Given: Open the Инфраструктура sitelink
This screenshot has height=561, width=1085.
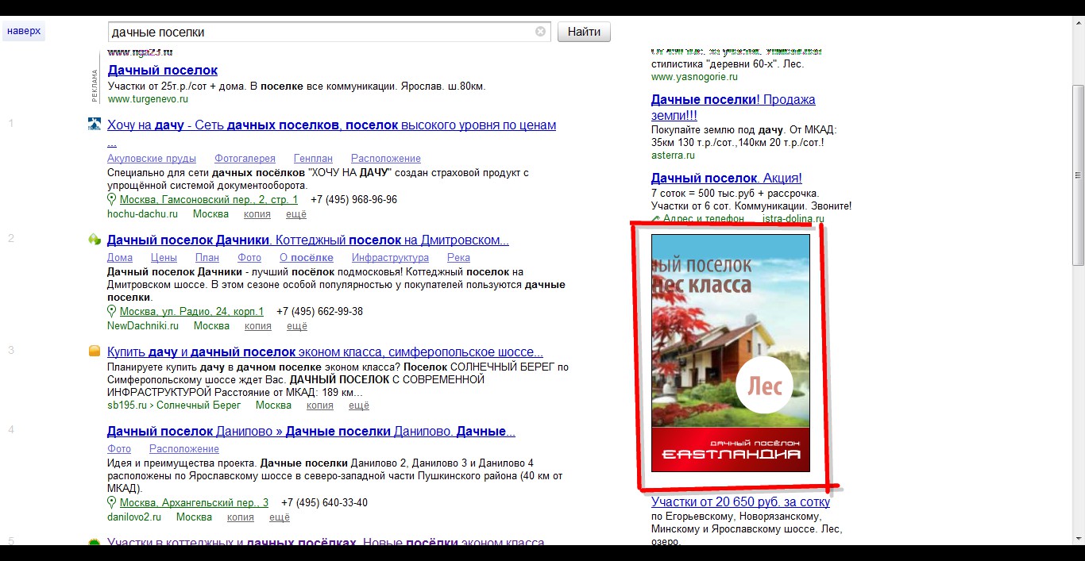Looking at the screenshot, I should point(390,258).
